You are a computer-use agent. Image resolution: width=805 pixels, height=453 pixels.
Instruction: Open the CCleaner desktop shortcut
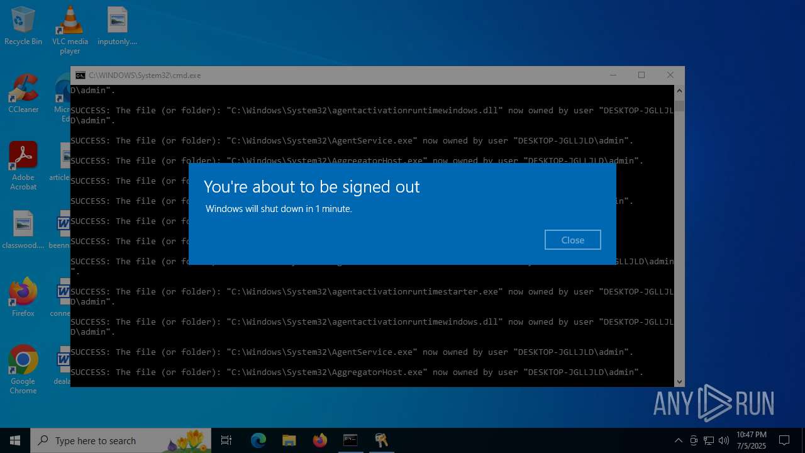[23, 93]
